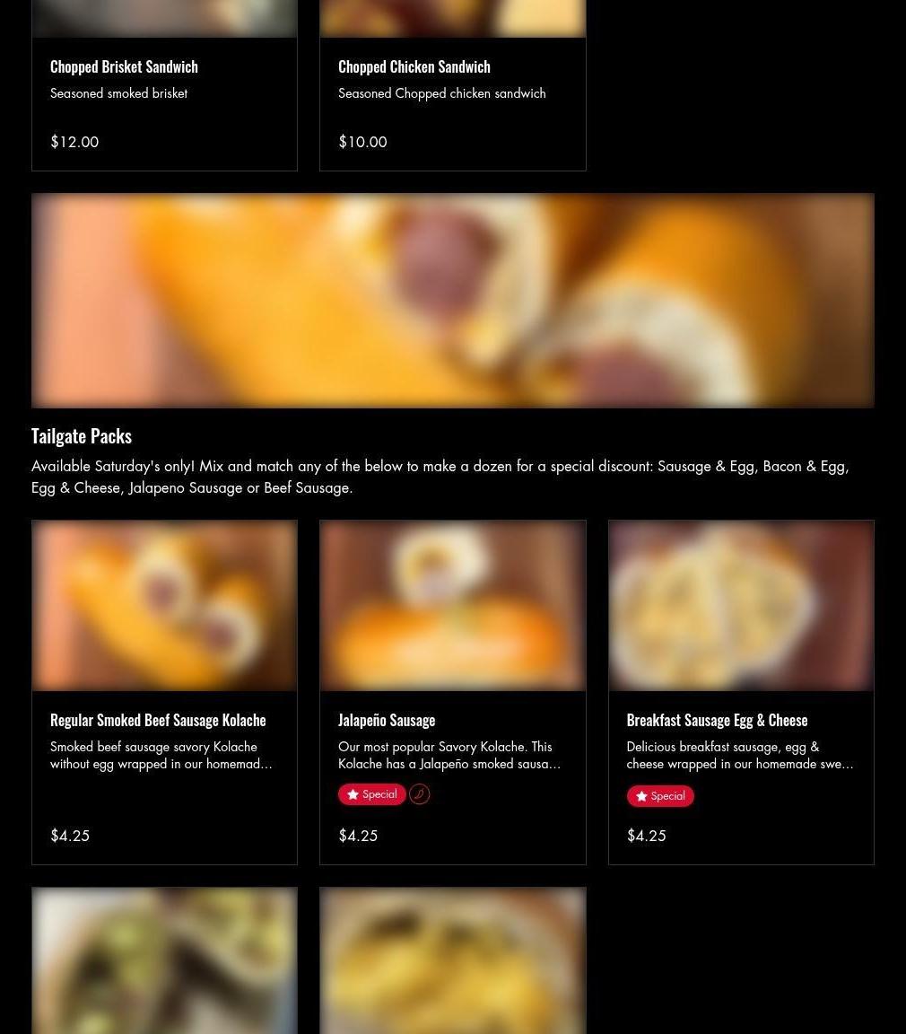Click the Tailgate Packs section heading
906x1034 pixels.
(x=82, y=436)
